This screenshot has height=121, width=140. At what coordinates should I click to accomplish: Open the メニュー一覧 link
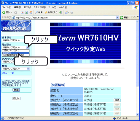(x=8, y=73)
